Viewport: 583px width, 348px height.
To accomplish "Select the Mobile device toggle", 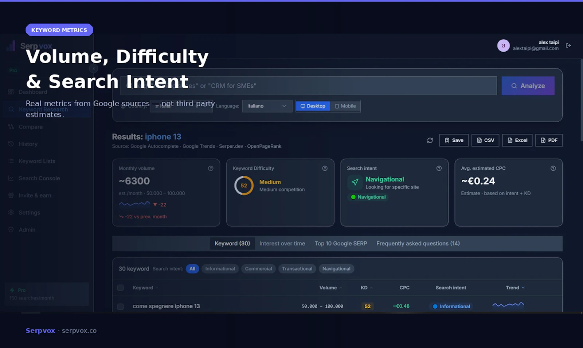I will click(x=345, y=106).
